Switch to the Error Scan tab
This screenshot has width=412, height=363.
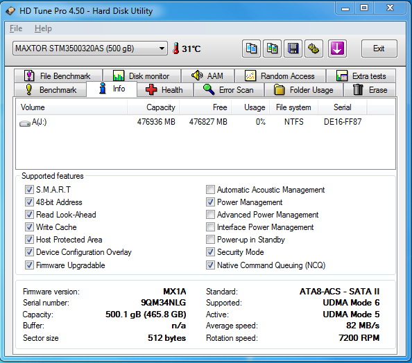[x=229, y=90]
